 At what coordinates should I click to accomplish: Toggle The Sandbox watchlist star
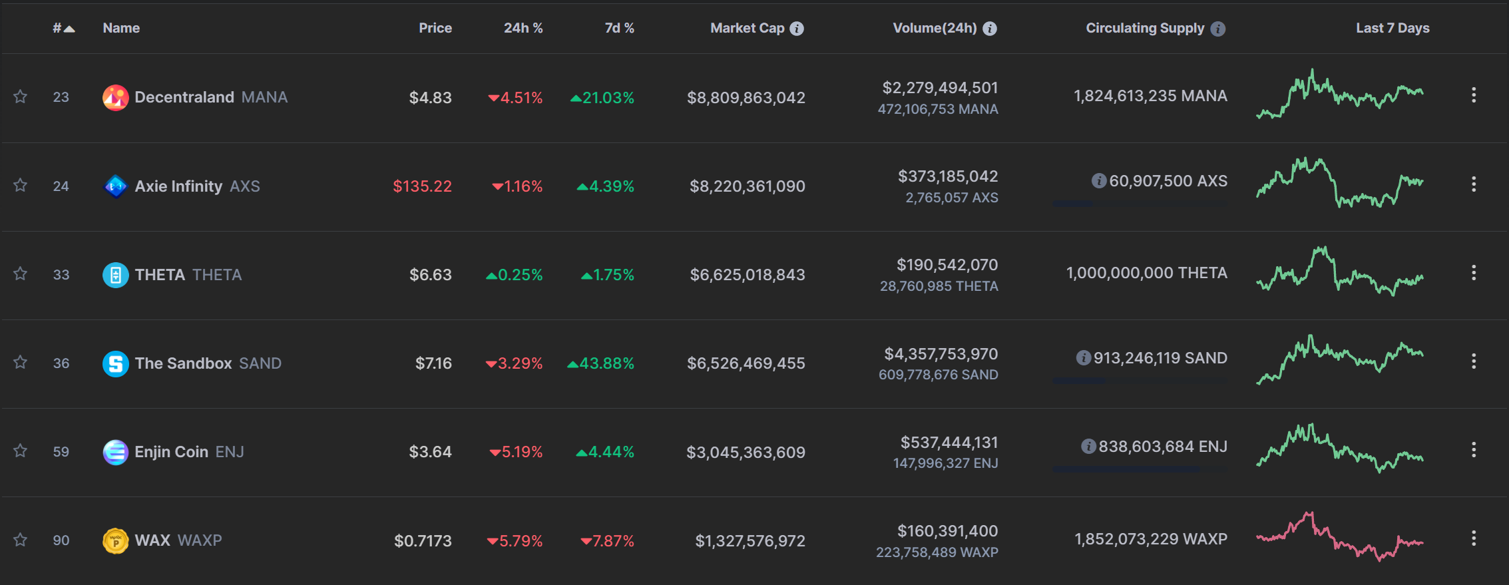21,362
